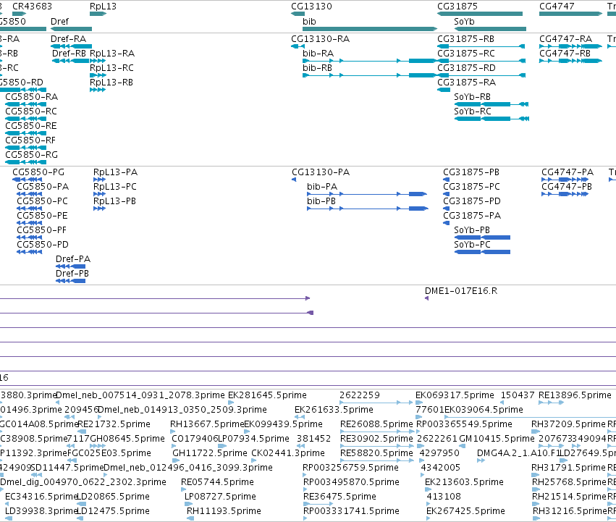The image size is (616, 522).
Task: Click the bib gene feature bar
Action: [x=370, y=29]
